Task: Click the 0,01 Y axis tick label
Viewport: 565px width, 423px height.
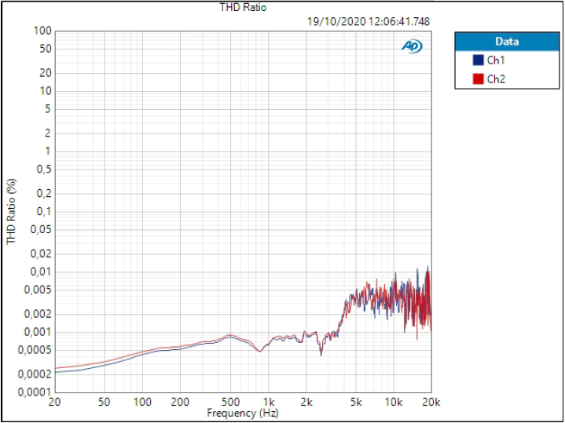Action: coord(39,272)
